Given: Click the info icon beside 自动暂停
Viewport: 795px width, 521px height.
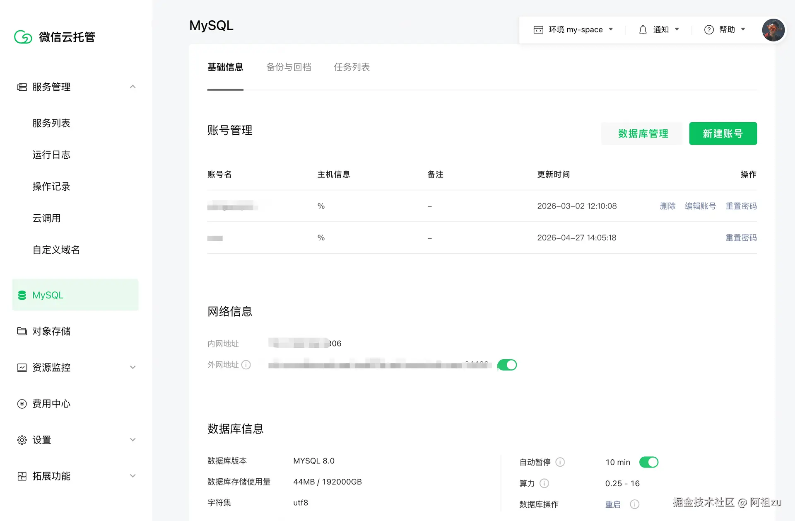Looking at the screenshot, I should tap(561, 462).
